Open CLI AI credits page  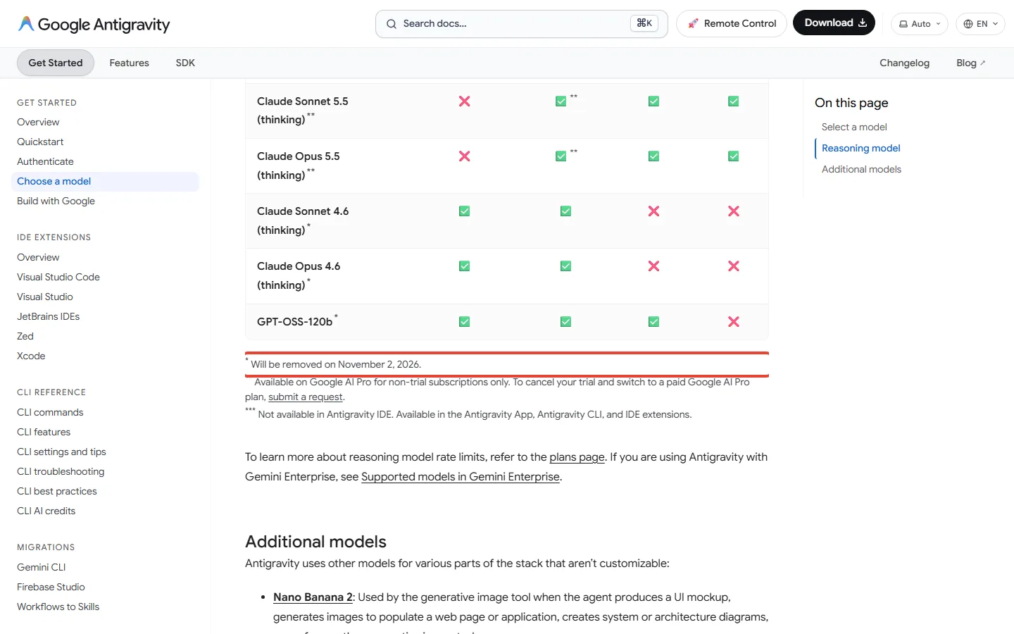[x=46, y=511]
